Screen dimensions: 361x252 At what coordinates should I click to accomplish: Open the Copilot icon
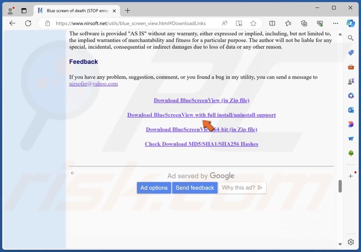[350, 23]
